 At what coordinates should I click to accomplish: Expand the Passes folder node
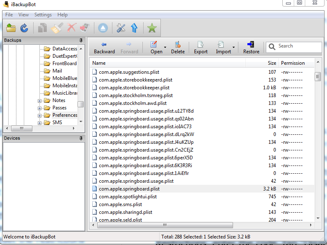pos(39,108)
